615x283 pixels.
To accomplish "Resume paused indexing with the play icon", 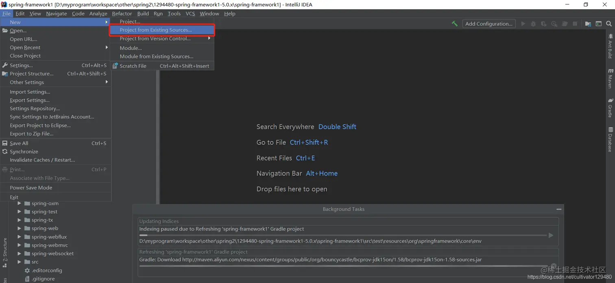I will [551, 235].
